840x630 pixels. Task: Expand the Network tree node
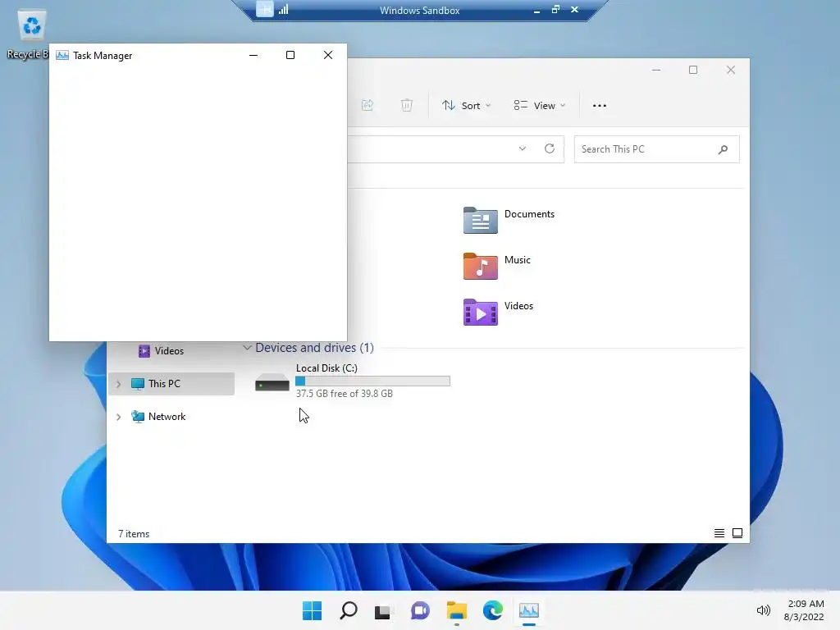[x=118, y=416]
